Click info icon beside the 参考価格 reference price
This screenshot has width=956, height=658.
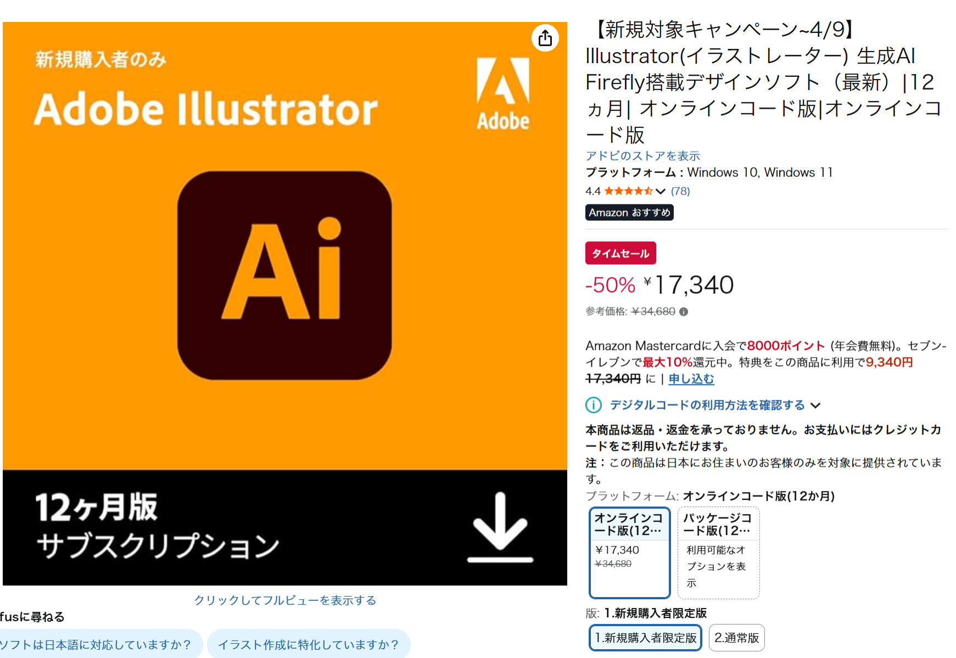coord(684,312)
